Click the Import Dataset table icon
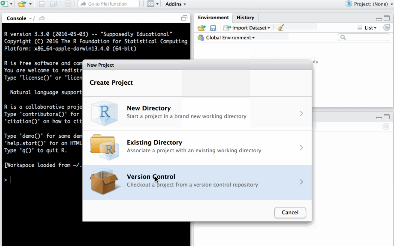This screenshot has width=394, height=246. [227, 28]
